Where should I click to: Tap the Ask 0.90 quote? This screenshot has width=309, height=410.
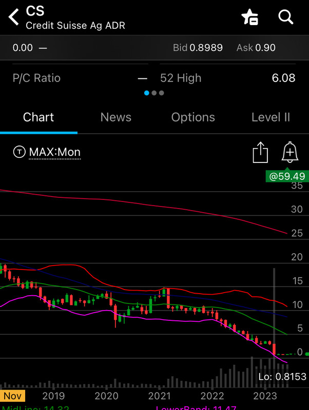(256, 48)
